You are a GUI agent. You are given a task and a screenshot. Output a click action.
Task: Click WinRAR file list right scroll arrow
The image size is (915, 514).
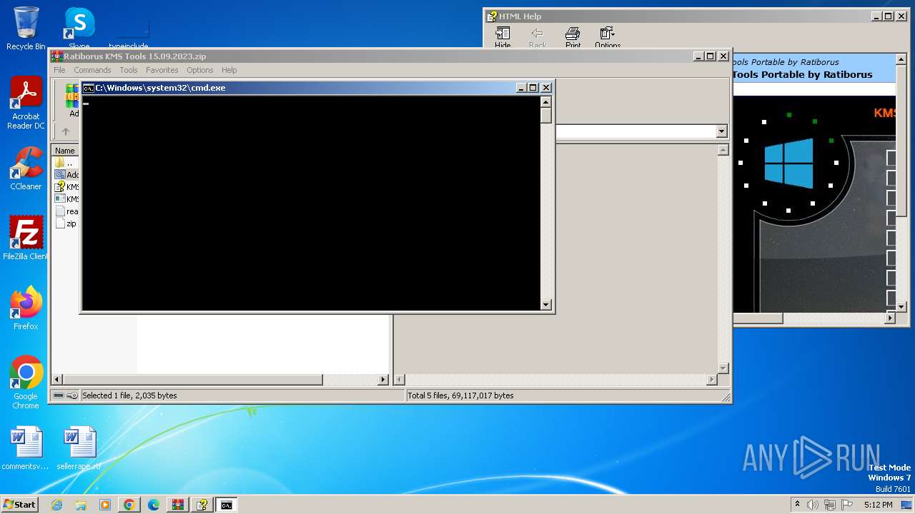(x=383, y=380)
